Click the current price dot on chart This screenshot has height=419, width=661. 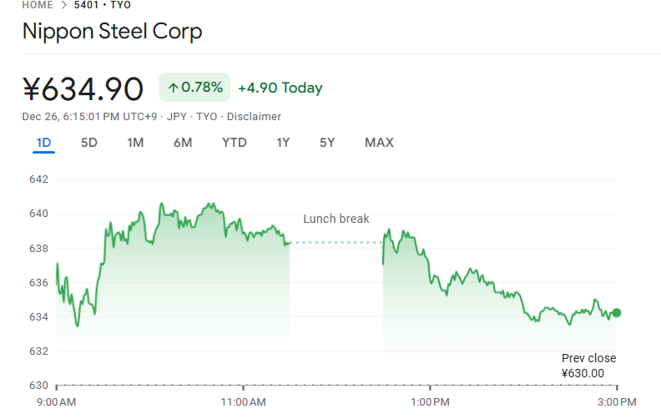617,313
